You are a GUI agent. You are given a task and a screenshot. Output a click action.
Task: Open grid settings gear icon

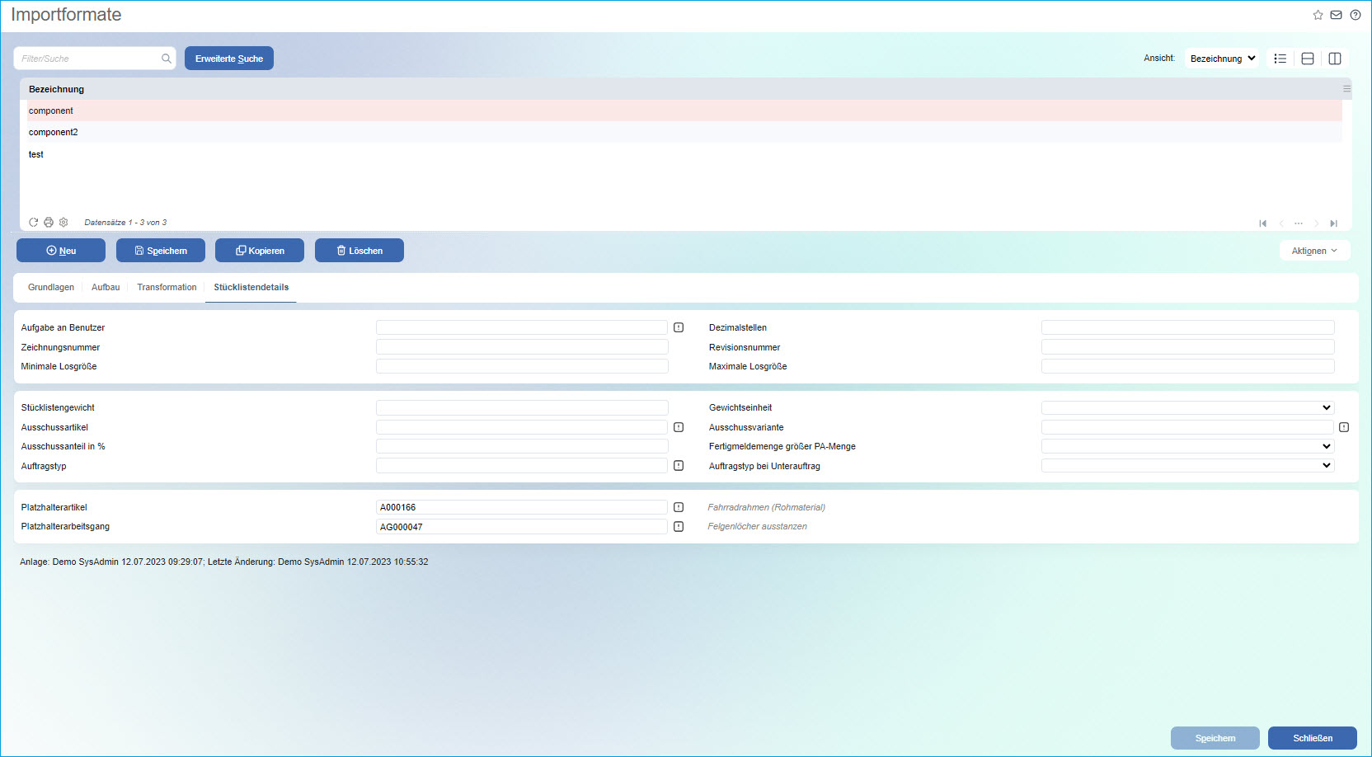click(x=63, y=223)
